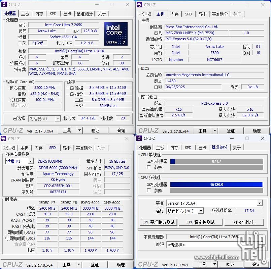
Task: Enable 参照 checkbox under CPU 单线程
Action: tap(149, 167)
